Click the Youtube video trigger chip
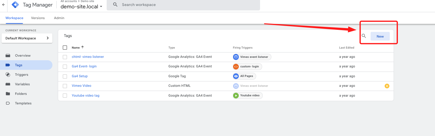The image size is (435, 136). tap(247, 95)
